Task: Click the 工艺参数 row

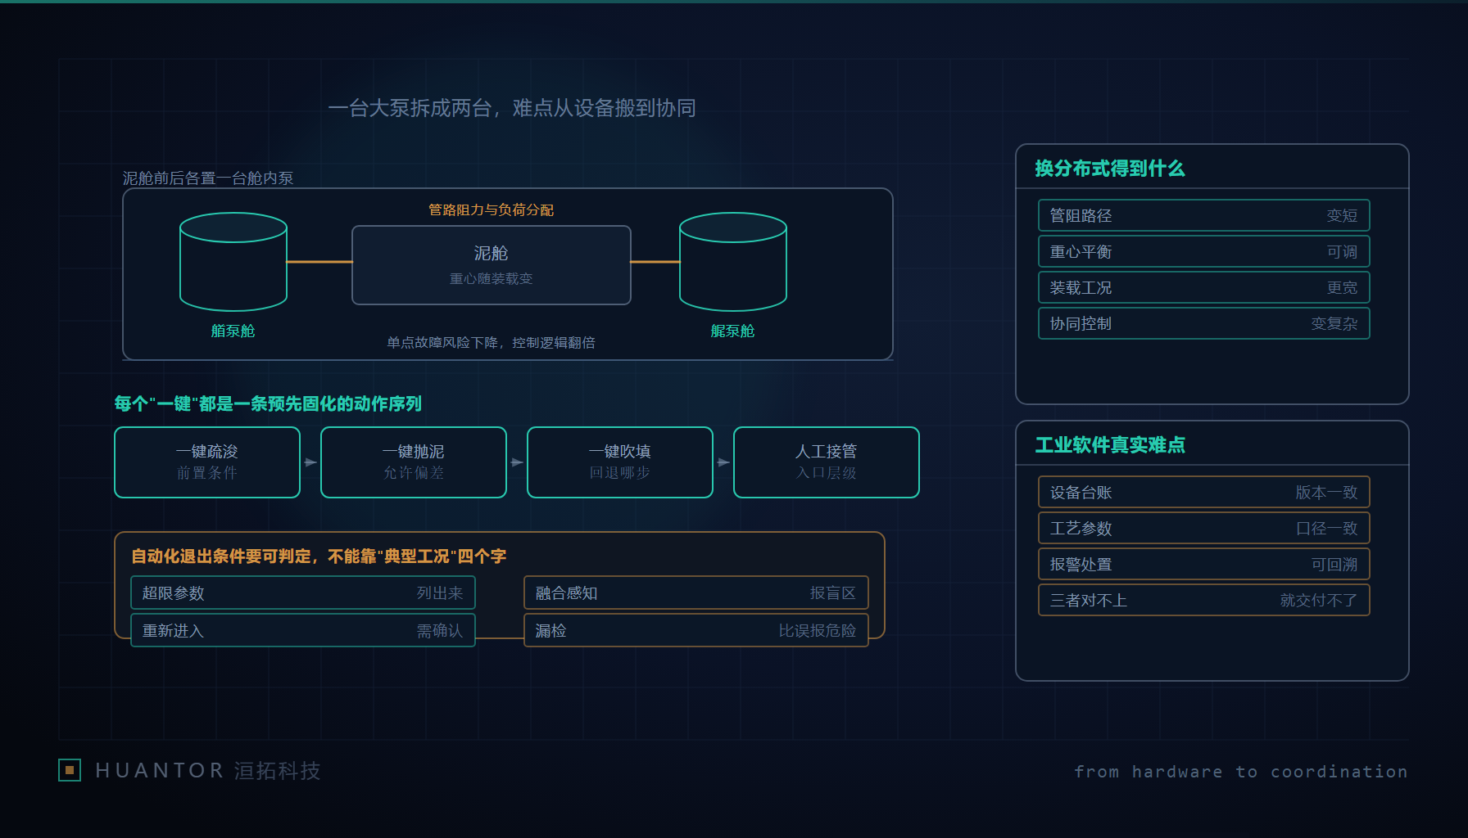Action: 1204,528
